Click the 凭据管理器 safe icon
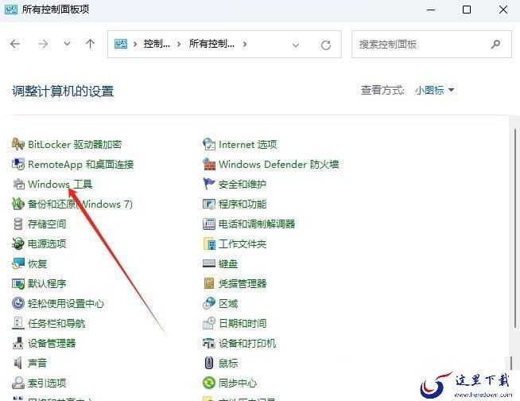The width and height of the screenshot is (520, 401). tap(209, 283)
